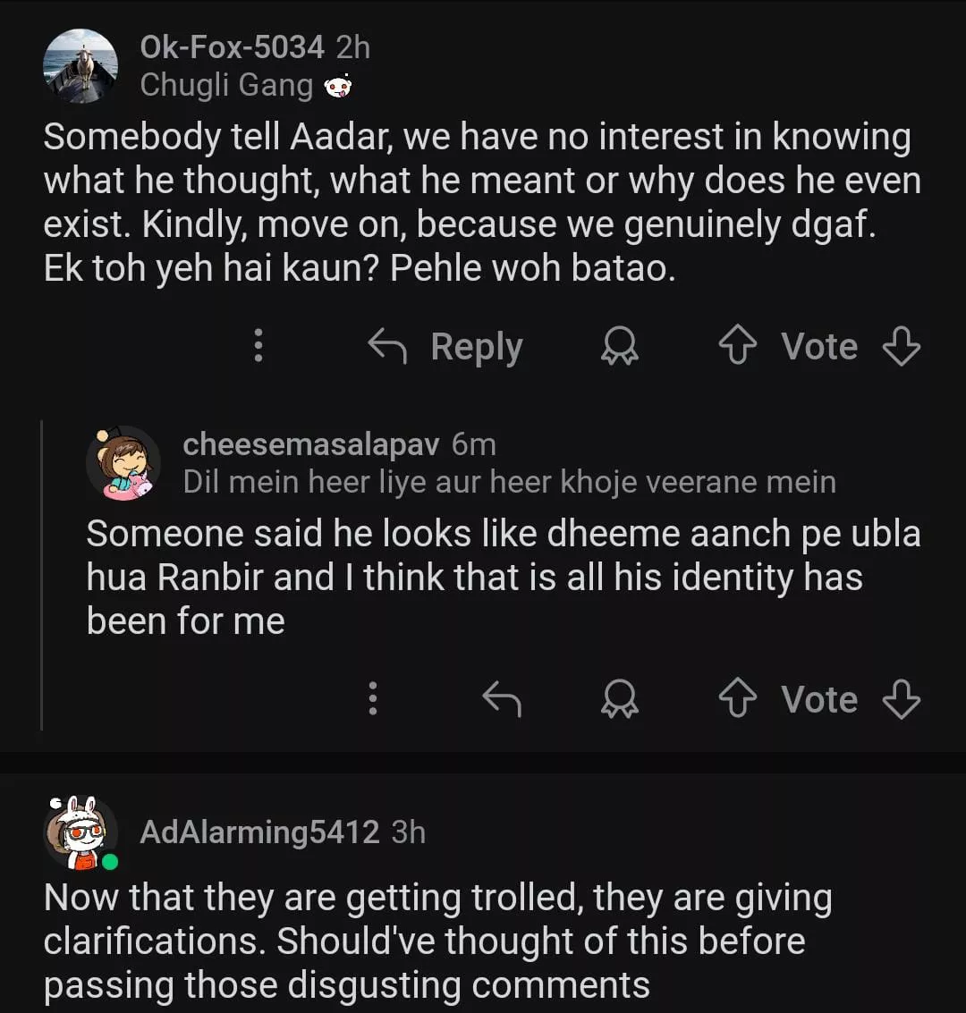The height and width of the screenshot is (1013, 966).
Task: Tap AdAlarming5412's bunny avatar
Action: [x=80, y=833]
